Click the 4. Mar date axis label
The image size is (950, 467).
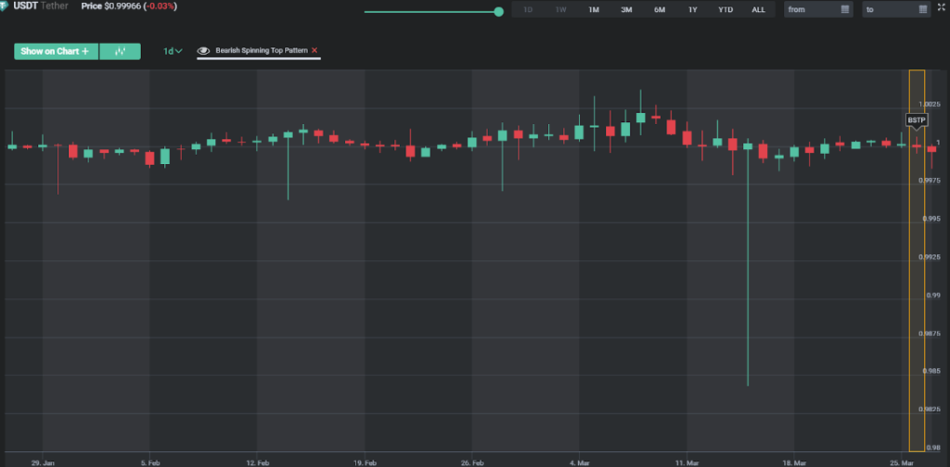(x=580, y=462)
